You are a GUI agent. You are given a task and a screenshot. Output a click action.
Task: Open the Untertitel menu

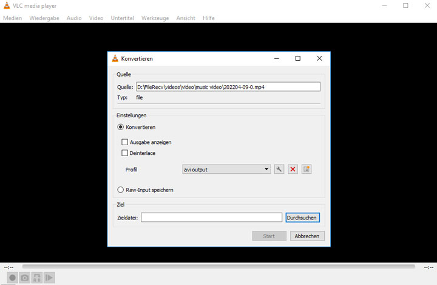click(x=123, y=18)
